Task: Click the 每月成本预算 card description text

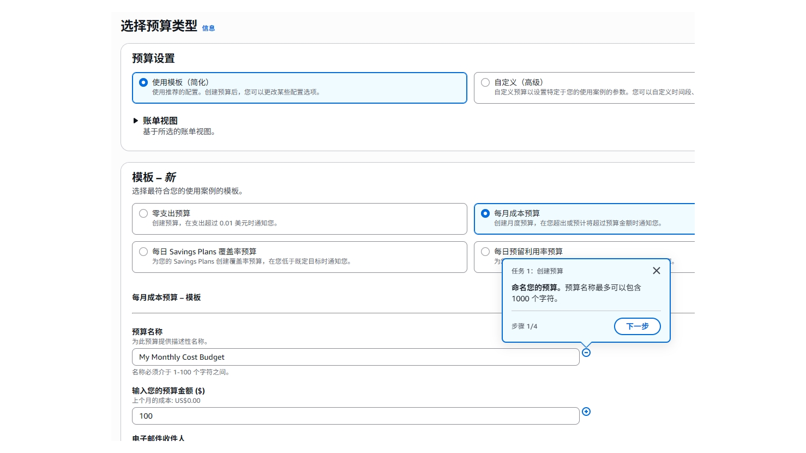Action: pos(578,223)
